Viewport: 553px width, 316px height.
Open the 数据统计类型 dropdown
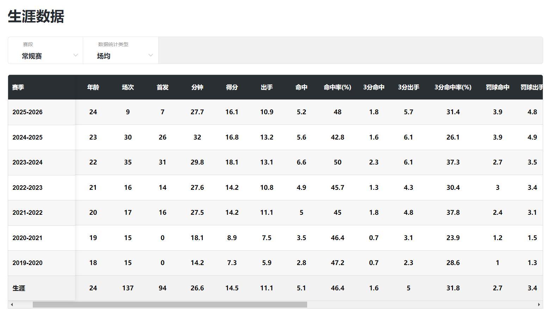coord(120,51)
